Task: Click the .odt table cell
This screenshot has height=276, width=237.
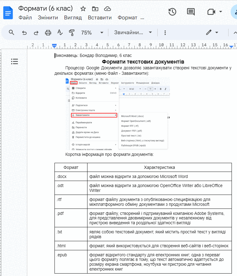Action: [71, 188]
